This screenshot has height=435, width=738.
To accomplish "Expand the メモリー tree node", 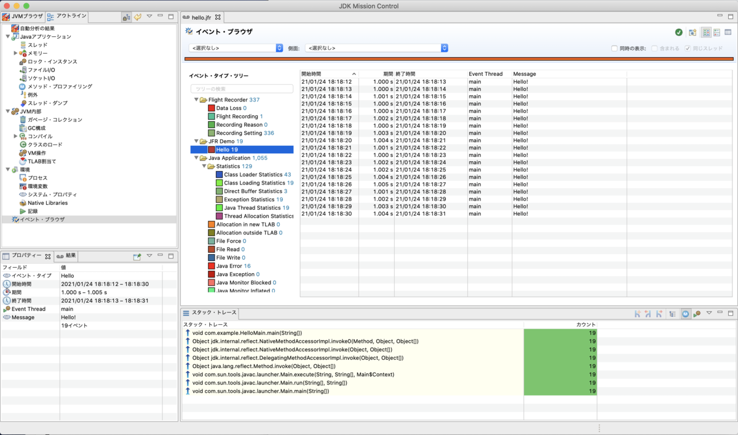I will [x=15, y=54].
